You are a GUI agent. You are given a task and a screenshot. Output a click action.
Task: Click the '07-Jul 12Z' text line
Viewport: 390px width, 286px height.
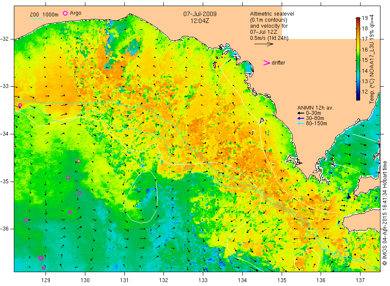pyautogui.click(x=263, y=32)
